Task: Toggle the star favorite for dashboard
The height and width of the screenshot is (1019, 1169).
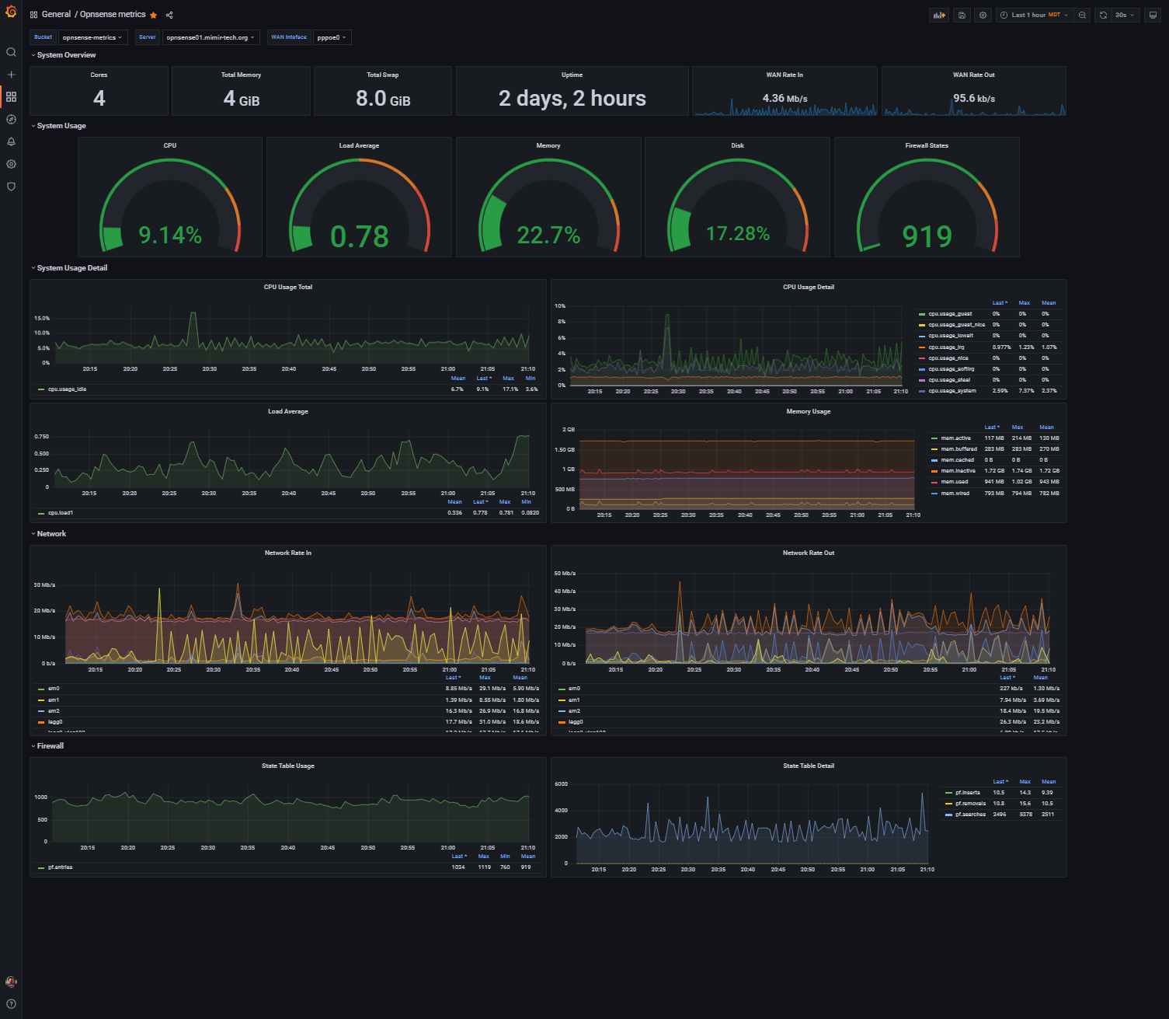Action: [154, 15]
